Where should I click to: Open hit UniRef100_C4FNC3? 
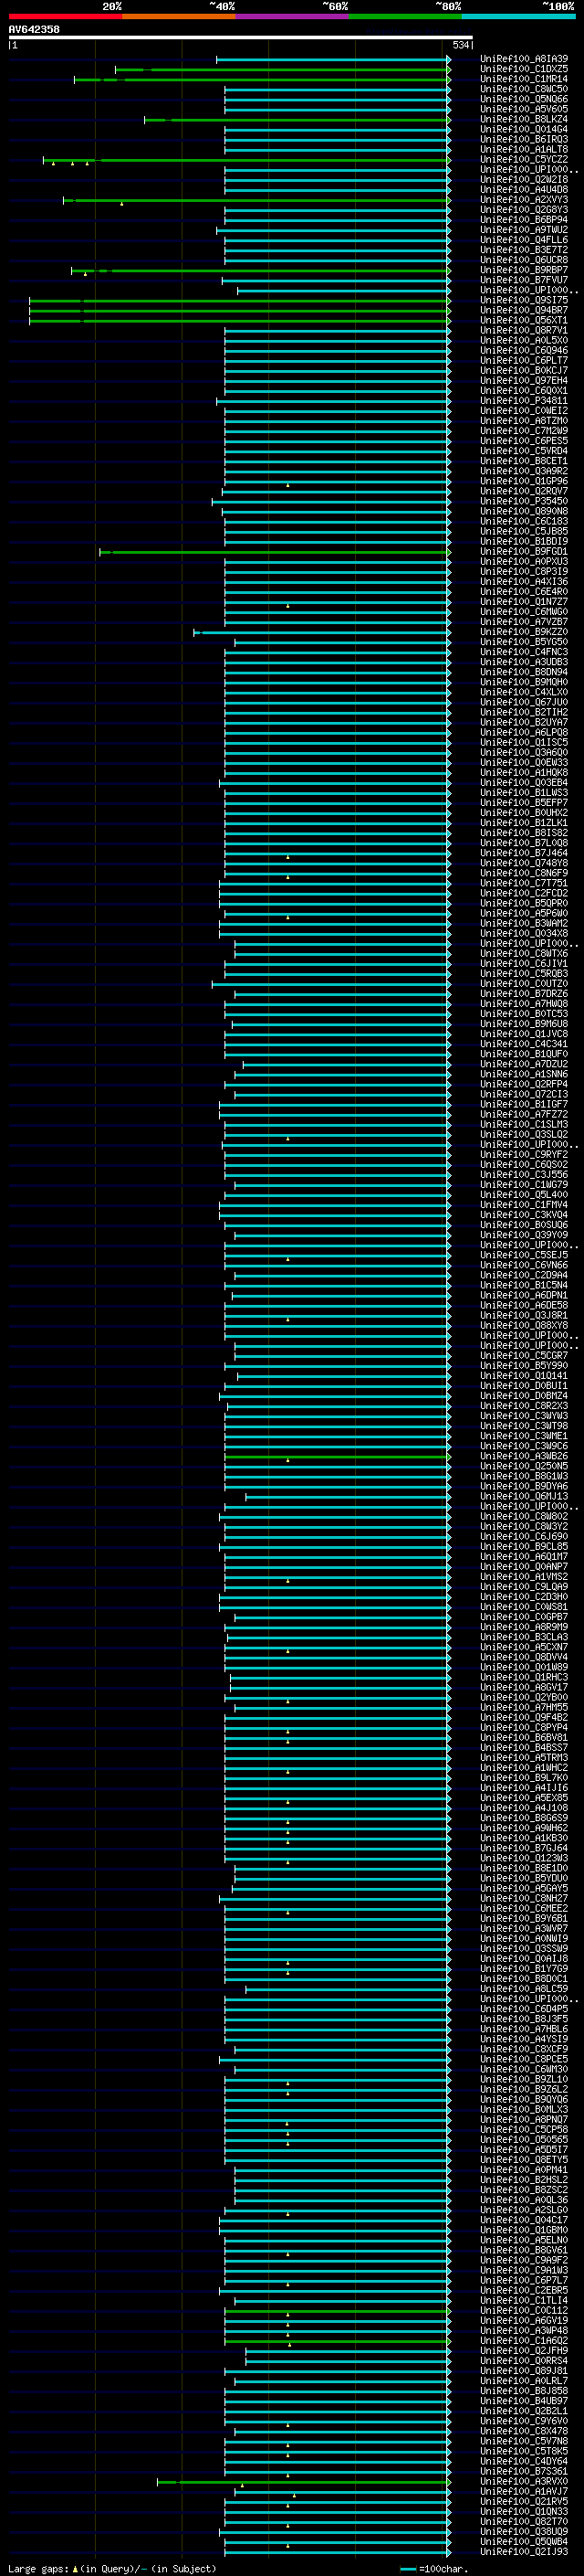click(x=524, y=652)
